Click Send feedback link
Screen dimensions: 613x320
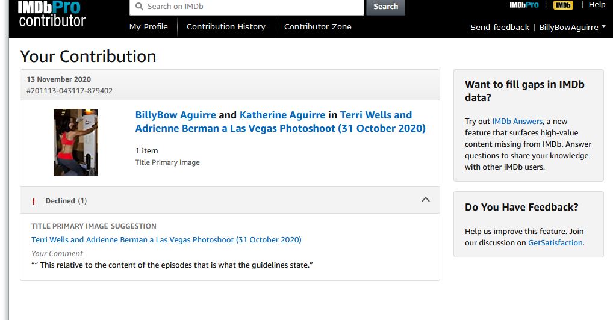pos(500,27)
